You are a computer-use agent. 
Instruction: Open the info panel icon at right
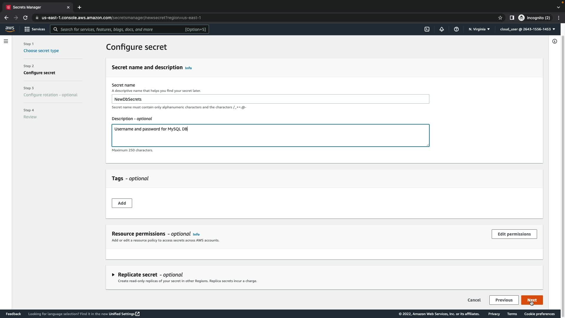pyautogui.click(x=554, y=41)
